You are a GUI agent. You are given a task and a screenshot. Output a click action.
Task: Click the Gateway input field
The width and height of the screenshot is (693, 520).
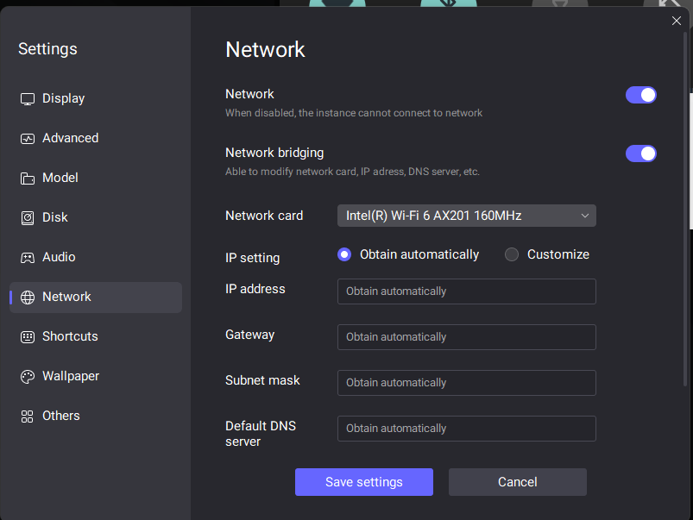point(466,337)
